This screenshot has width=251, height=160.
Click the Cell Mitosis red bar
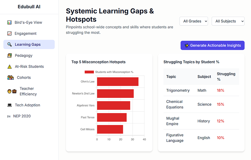(110, 129)
